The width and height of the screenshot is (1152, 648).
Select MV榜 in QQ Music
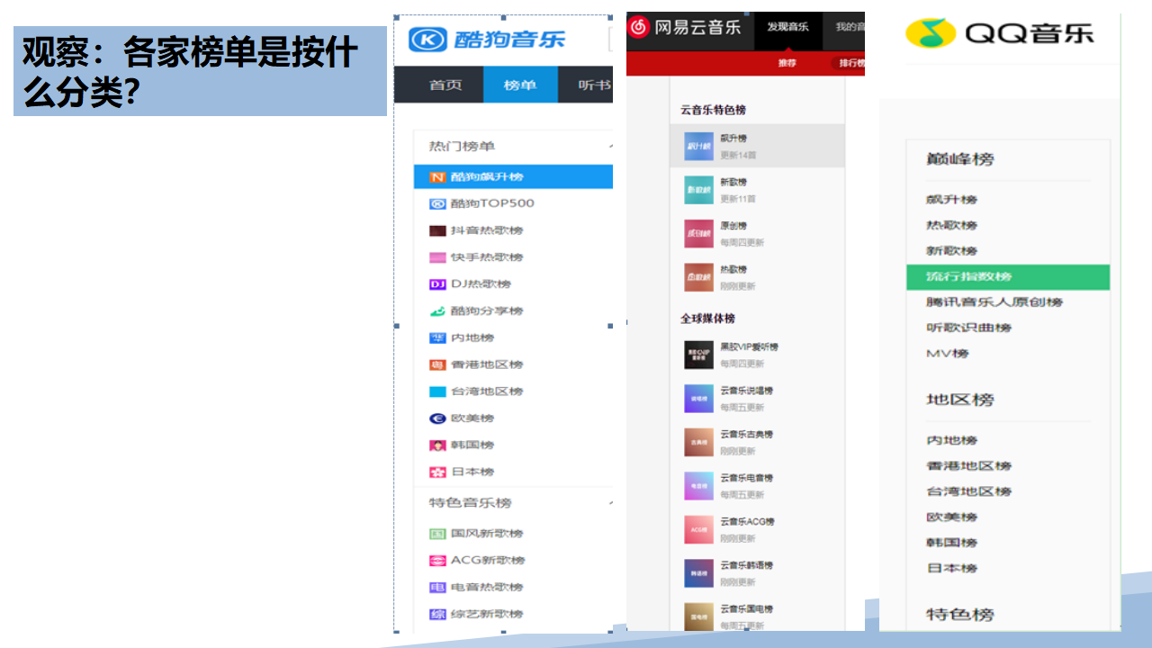coord(947,354)
